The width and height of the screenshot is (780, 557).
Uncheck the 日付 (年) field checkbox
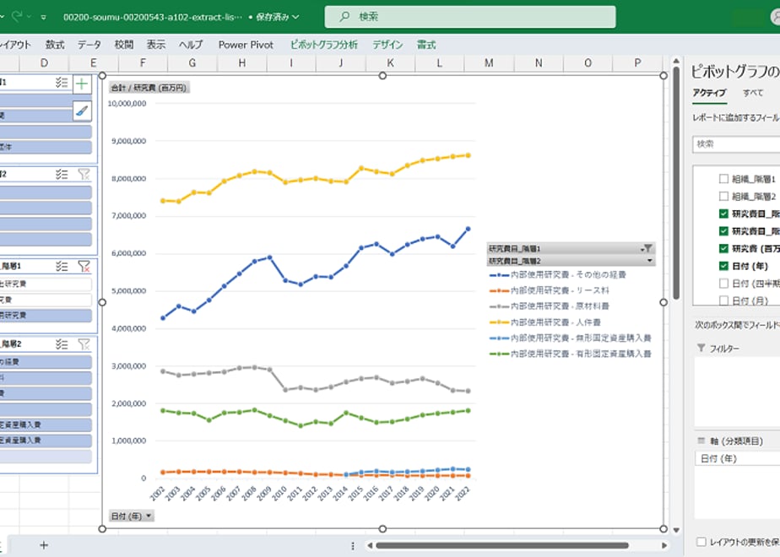[723, 266]
